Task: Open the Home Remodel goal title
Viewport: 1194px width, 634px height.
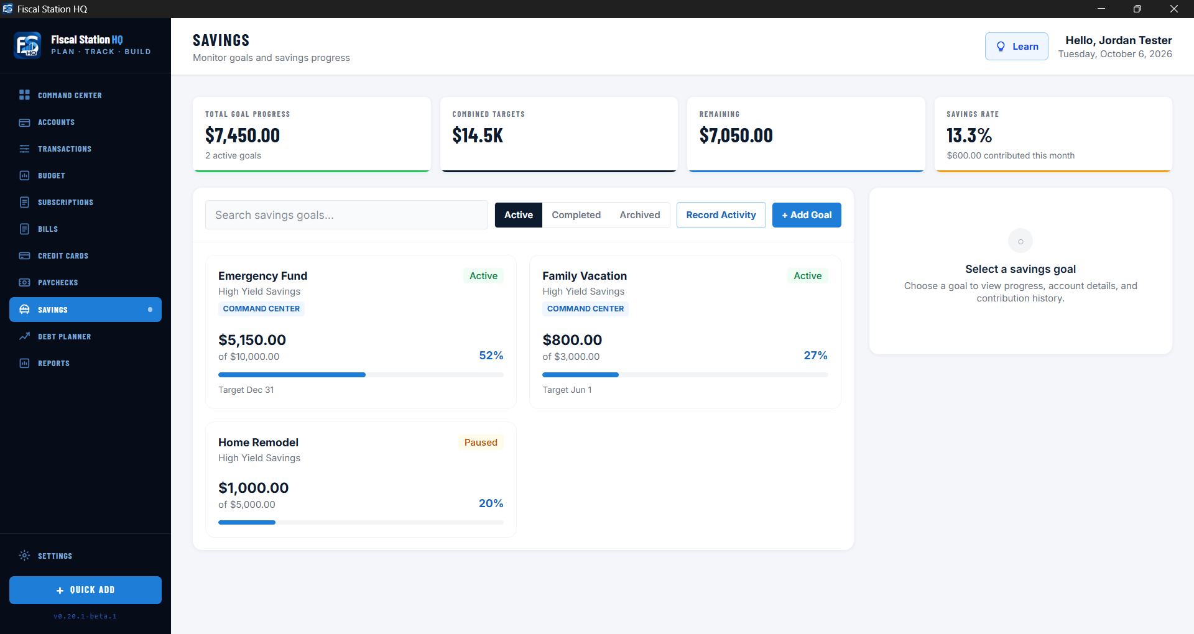Action: pos(258,443)
